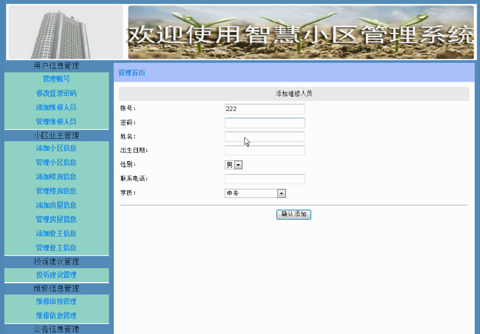480x334 pixels.
Task: Click the 账号： label
Action: [x=128, y=108]
